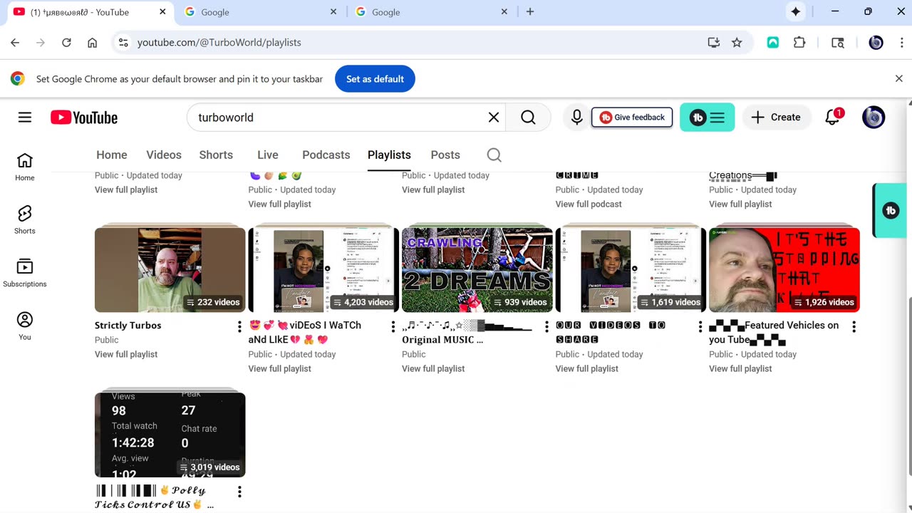Click the YouTube logo
This screenshot has height=513, width=912.
(84, 118)
